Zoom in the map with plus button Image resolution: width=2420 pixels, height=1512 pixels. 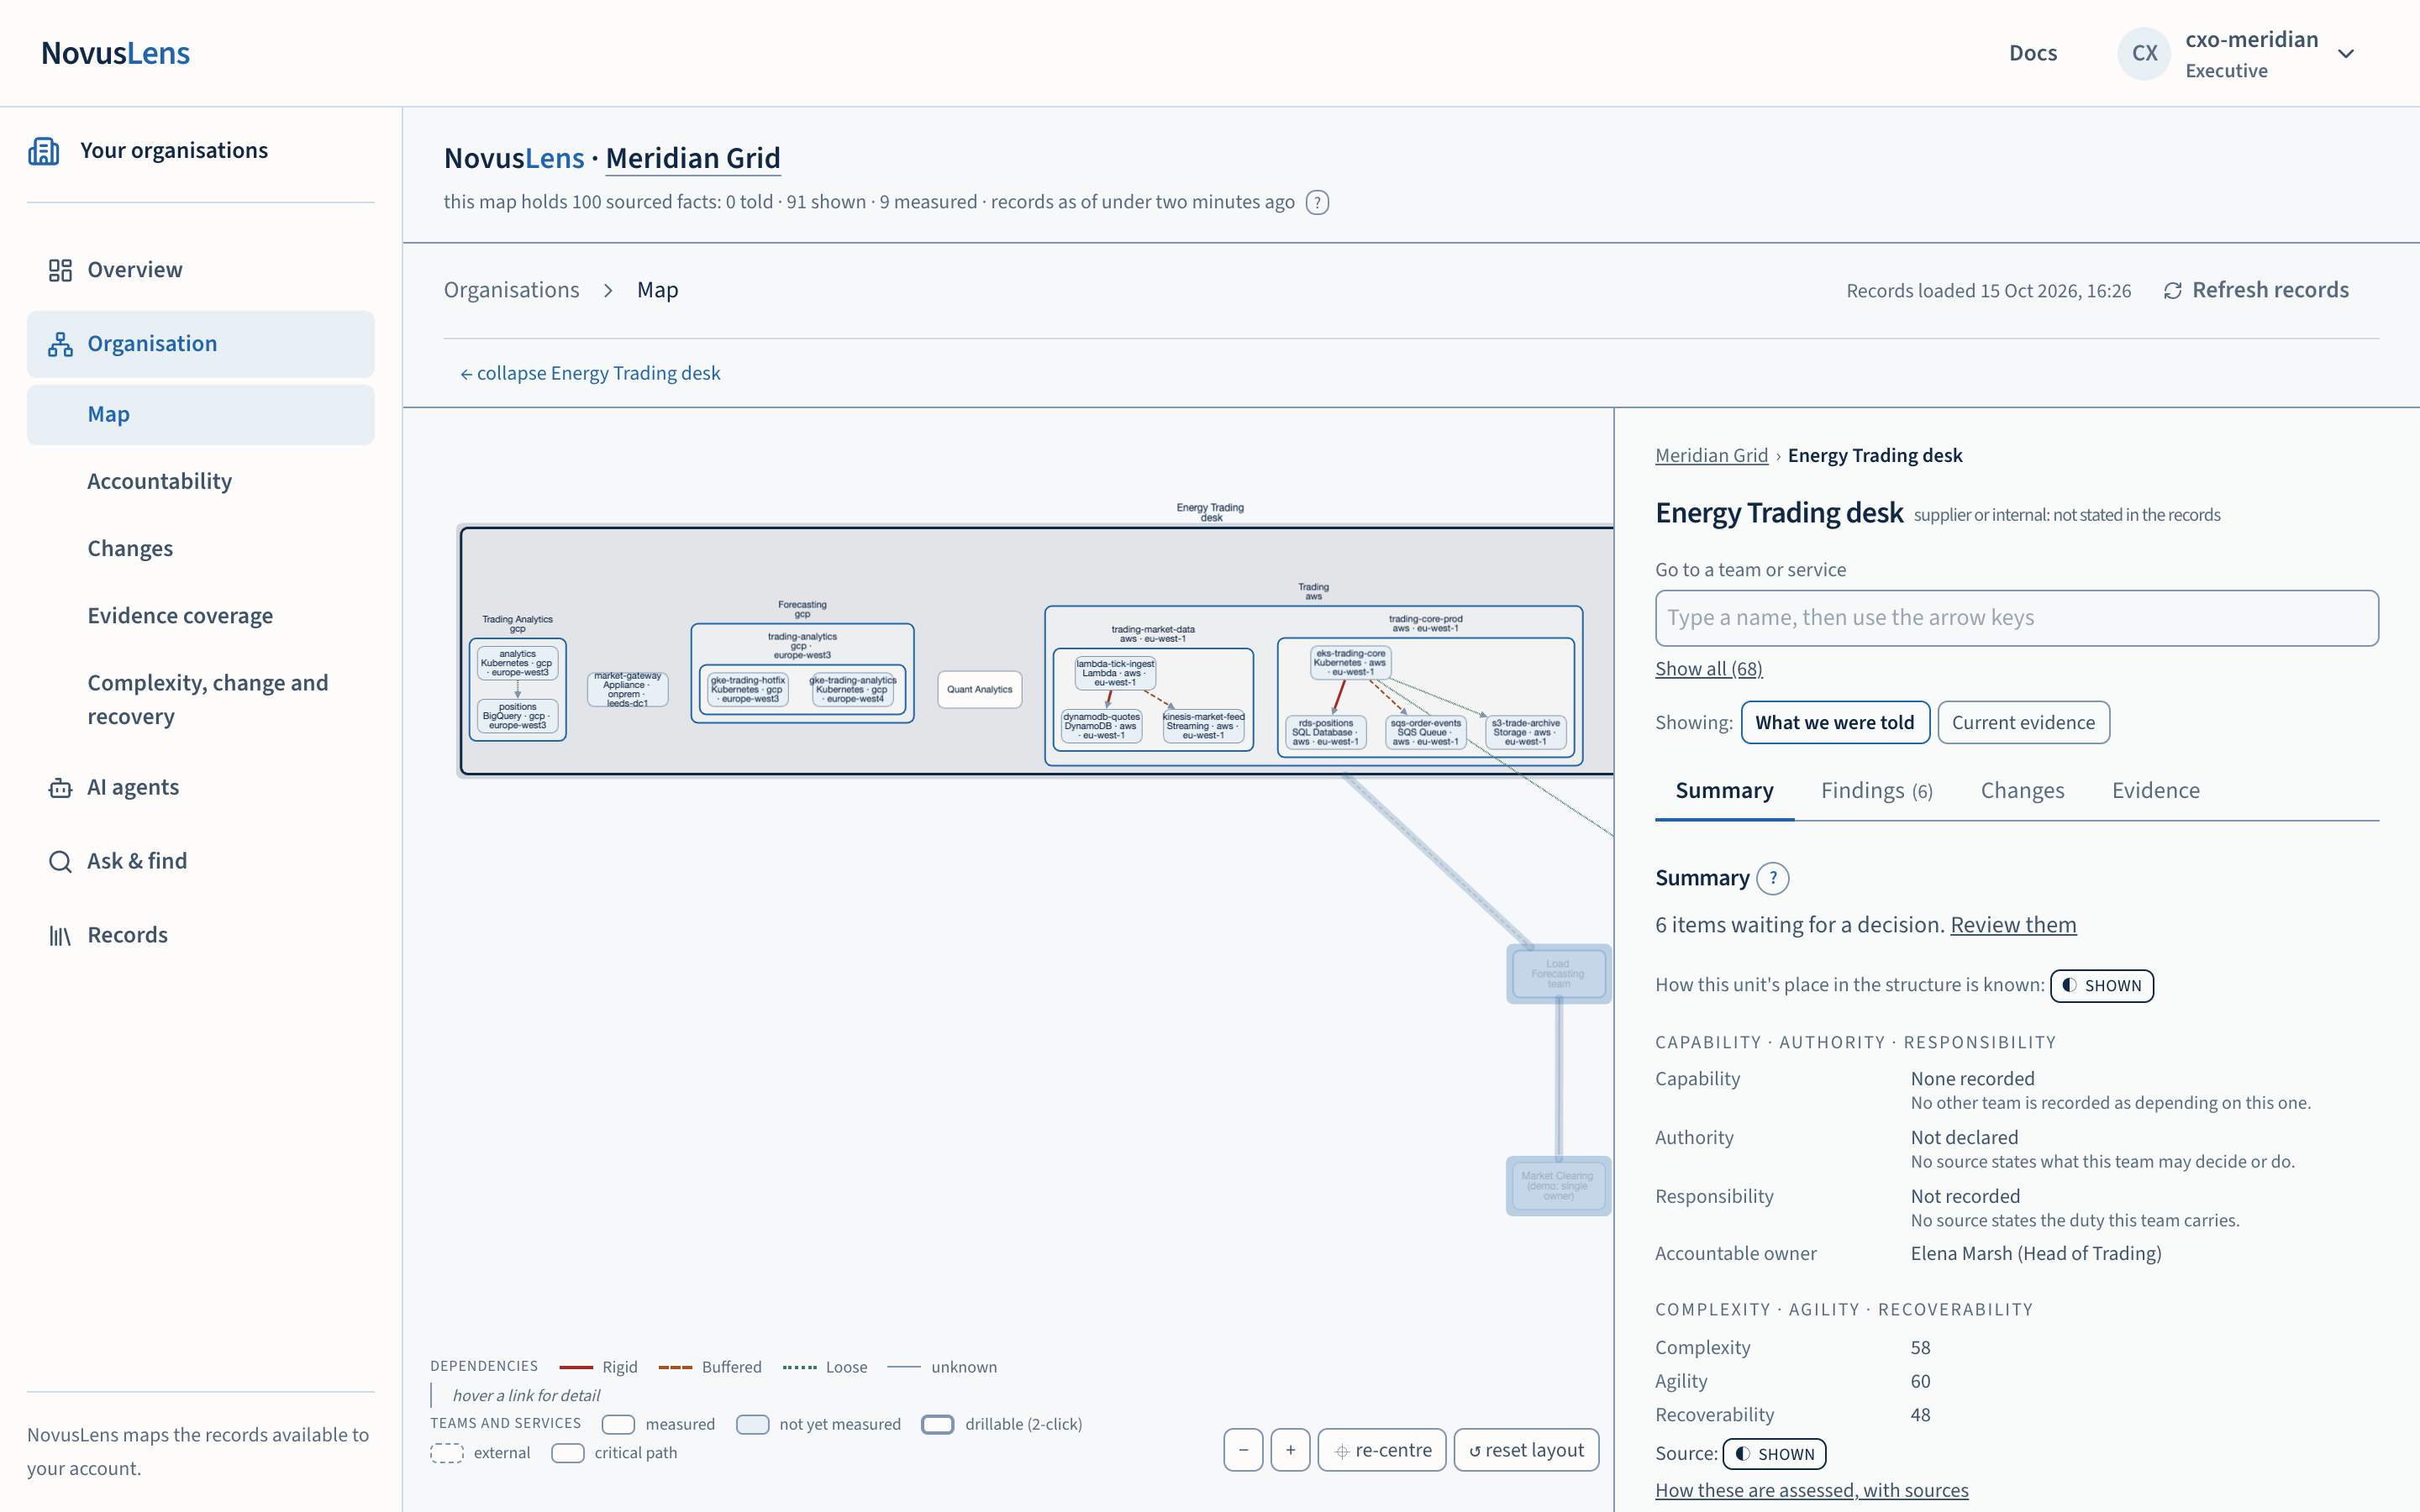point(1290,1450)
